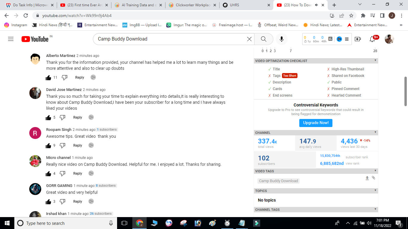Show hidden system tray icons
408x229 pixels.
(x=348, y=223)
